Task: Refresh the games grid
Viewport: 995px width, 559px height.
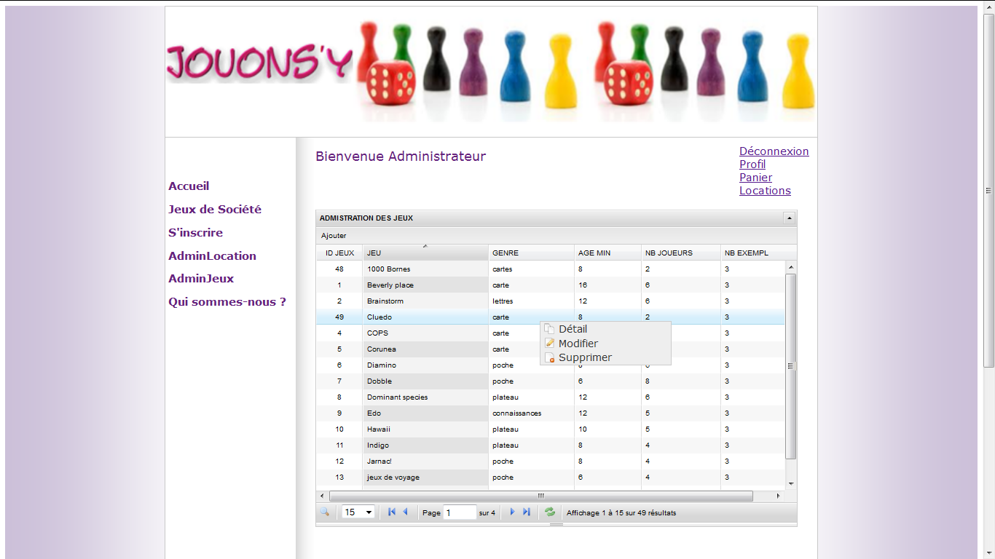Action: coord(550,512)
